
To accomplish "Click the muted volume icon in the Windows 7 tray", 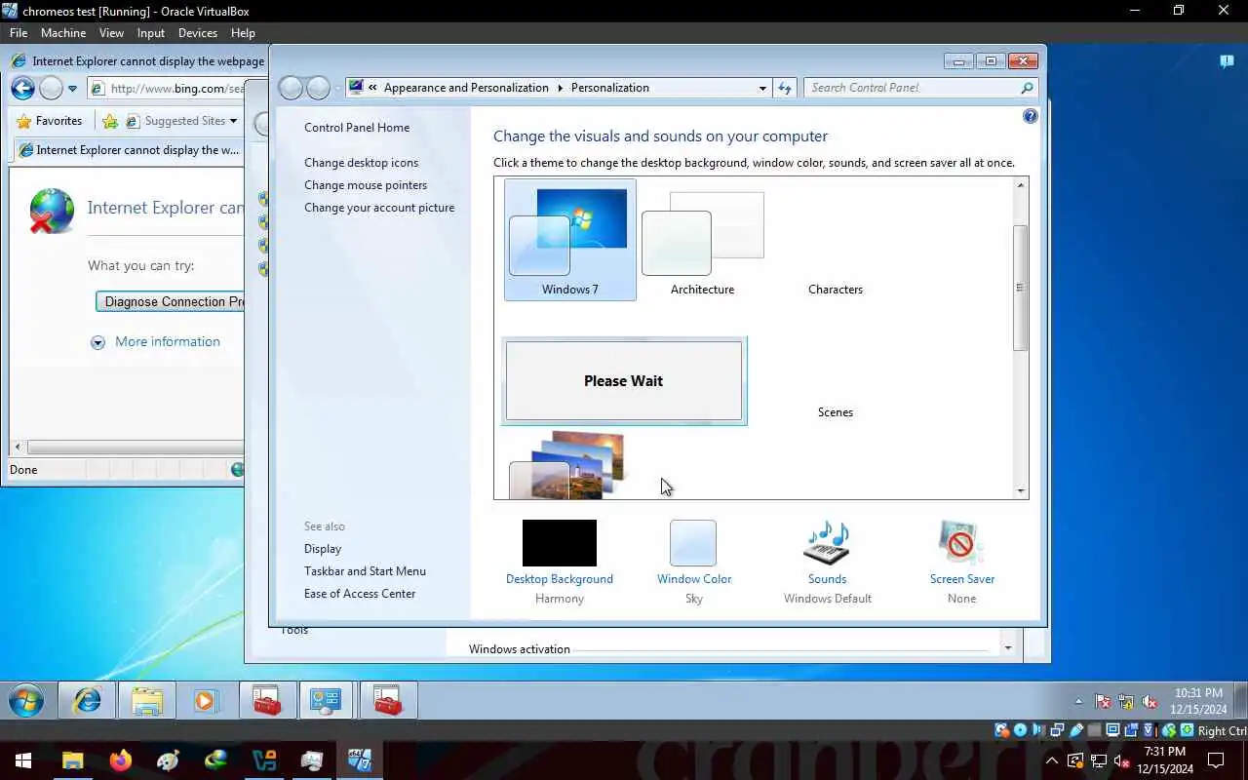I will coord(1149,702).
